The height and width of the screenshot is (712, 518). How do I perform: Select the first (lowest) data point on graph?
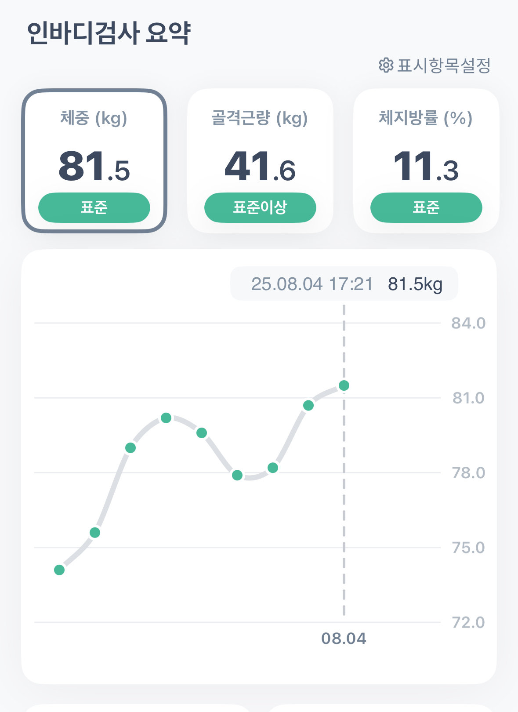pyautogui.click(x=59, y=570)
